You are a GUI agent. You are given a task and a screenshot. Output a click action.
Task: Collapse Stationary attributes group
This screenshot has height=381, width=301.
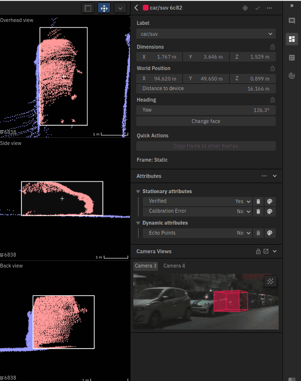coord(138,192)
